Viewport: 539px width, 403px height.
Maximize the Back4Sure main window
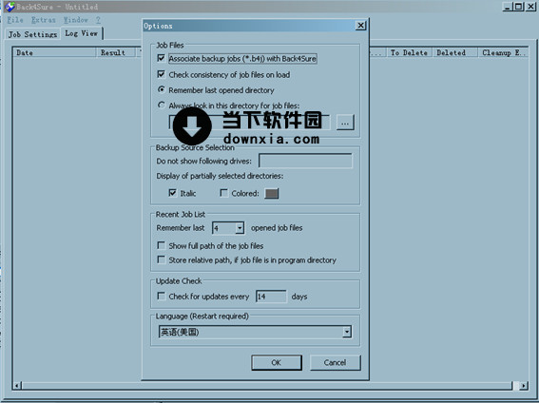click(x=519, y=7)
